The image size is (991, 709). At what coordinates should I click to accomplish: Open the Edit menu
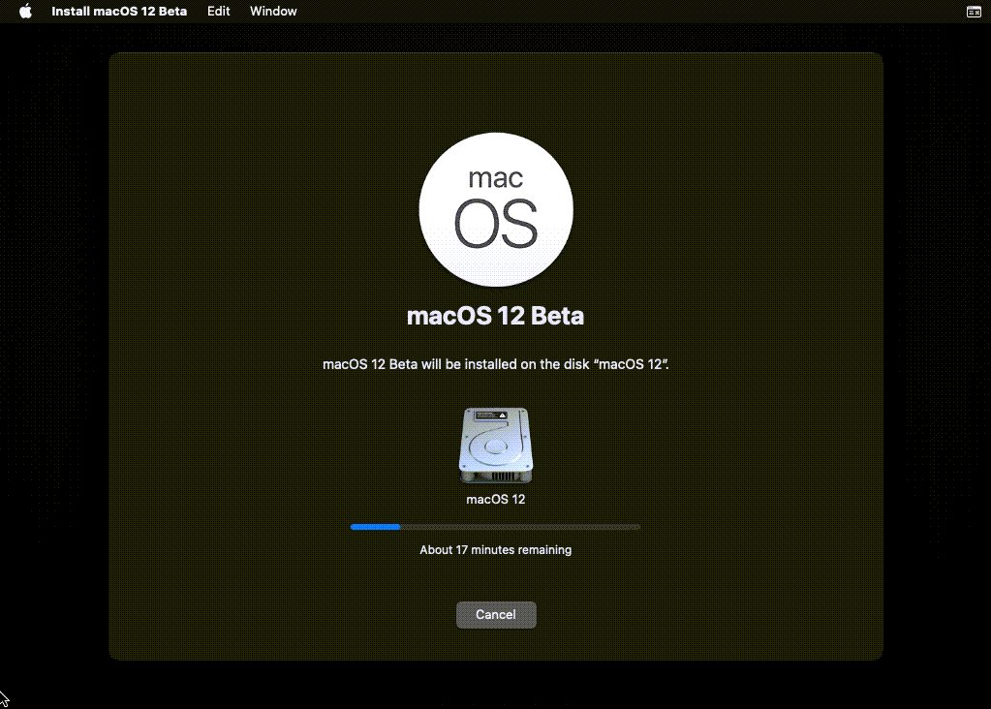coord(219,12)
